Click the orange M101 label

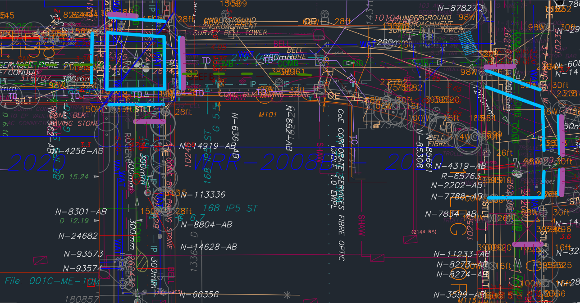268,115
